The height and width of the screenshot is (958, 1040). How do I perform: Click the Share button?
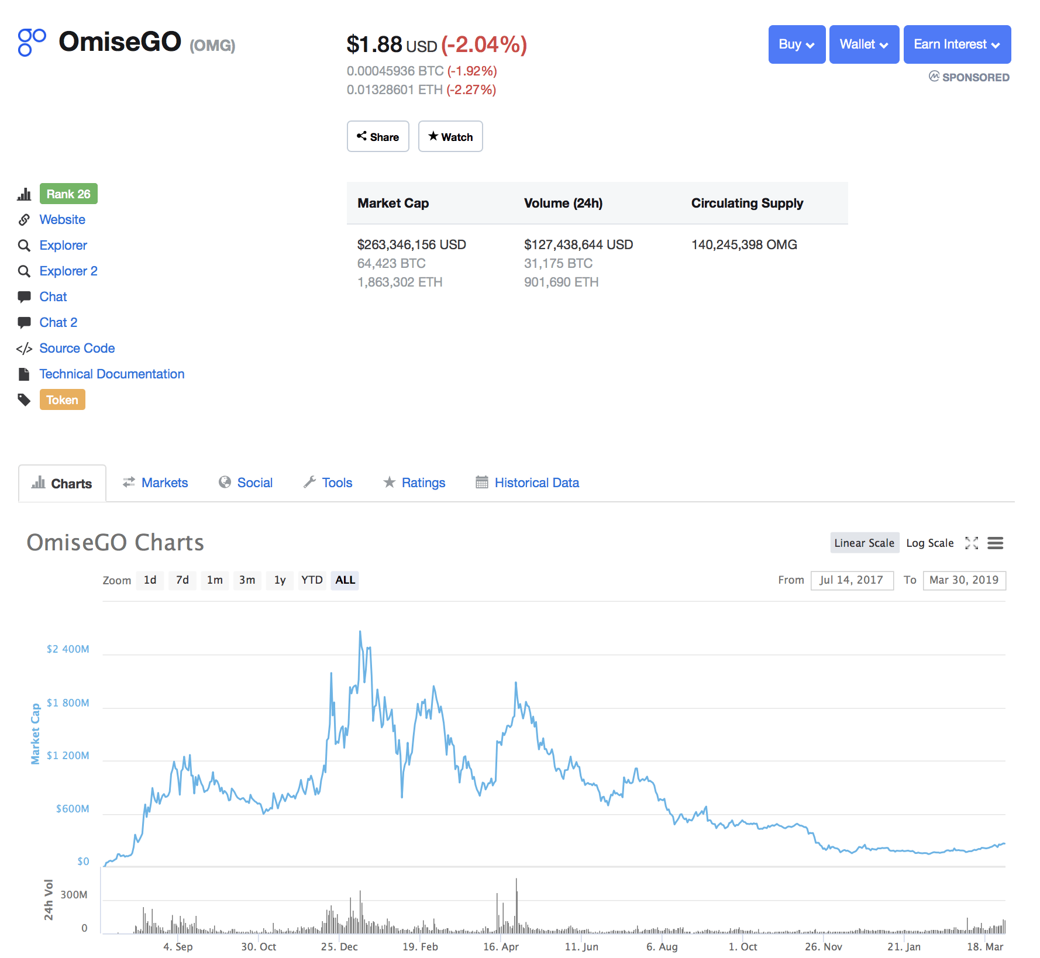pyautogui.click(x=378, y=137)
